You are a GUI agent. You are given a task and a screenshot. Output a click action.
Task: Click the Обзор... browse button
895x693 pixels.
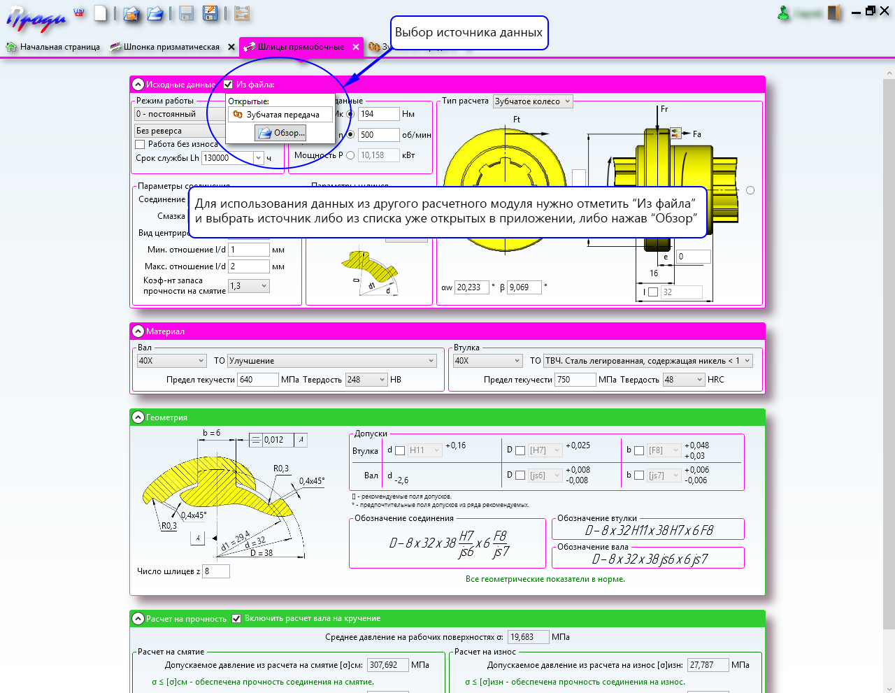pyautogui.click(x=280, y=133)
